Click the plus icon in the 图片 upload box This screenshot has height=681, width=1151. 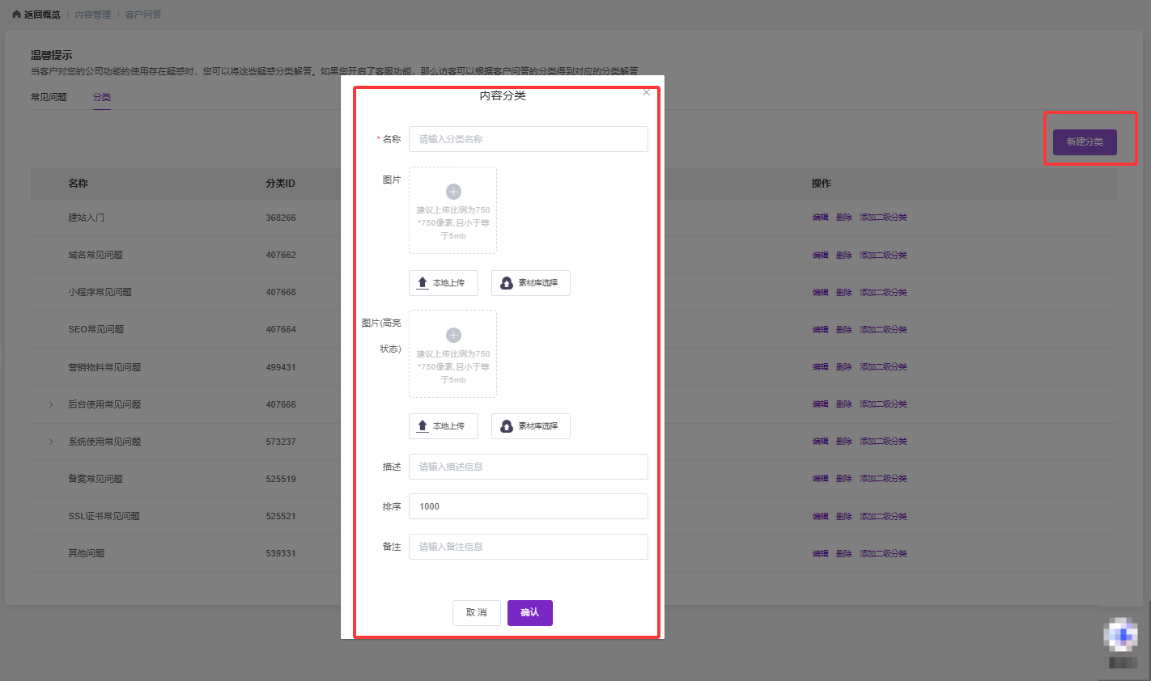click(453, 192)
